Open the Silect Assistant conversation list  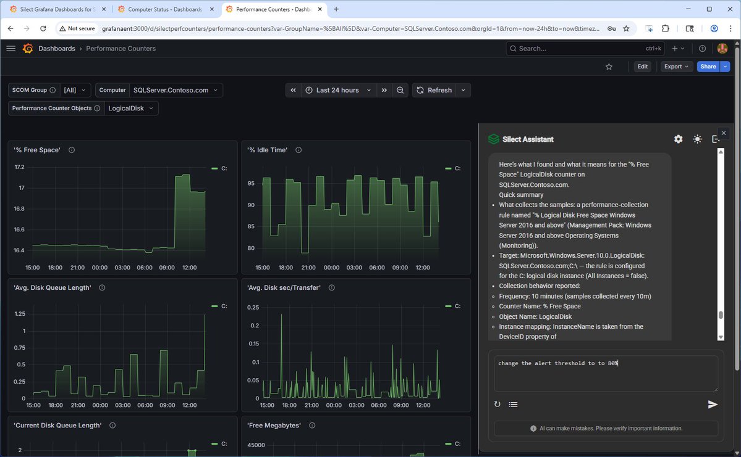tap(513, 404)
